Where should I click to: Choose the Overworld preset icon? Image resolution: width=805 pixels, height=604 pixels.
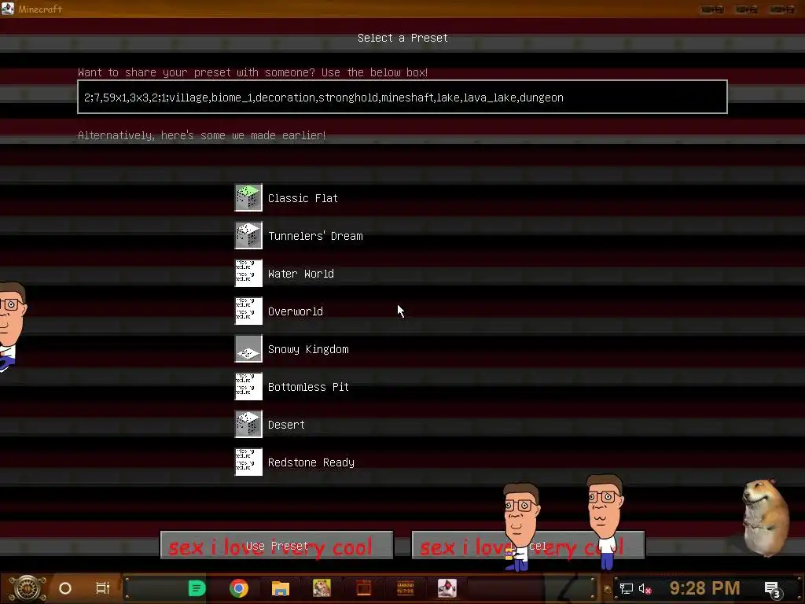(248, 311)
